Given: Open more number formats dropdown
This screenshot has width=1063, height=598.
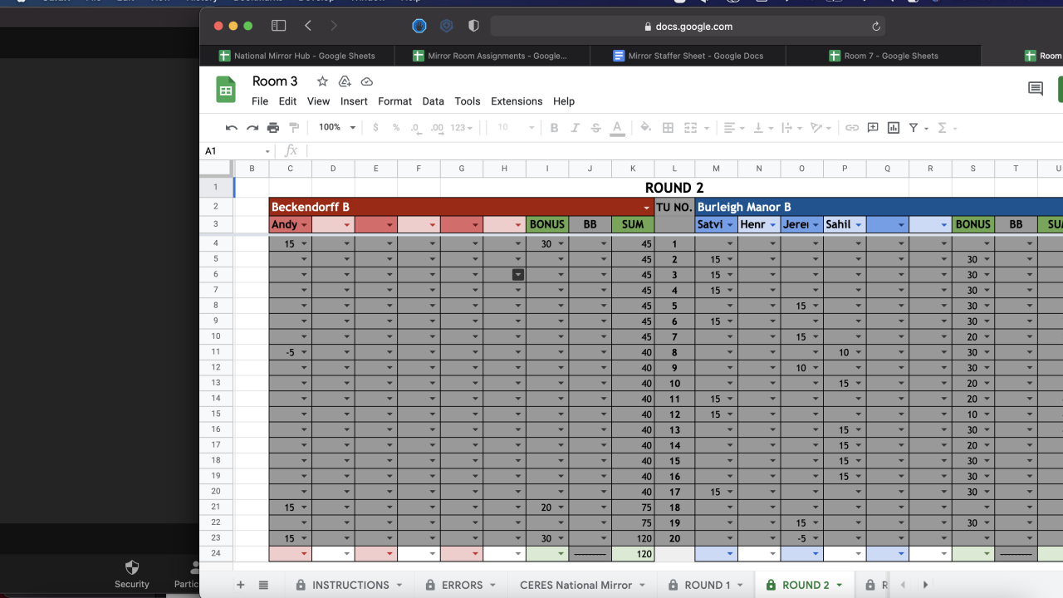Looking at the screenshot, I should click(461, 128).
